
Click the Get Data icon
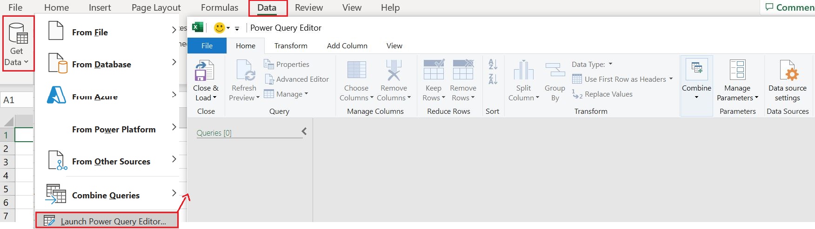pos(19,33)
